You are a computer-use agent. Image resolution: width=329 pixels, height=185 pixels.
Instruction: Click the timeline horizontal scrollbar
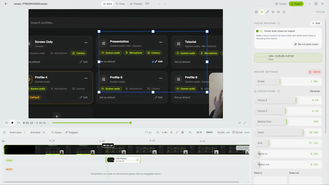point(122,182)
